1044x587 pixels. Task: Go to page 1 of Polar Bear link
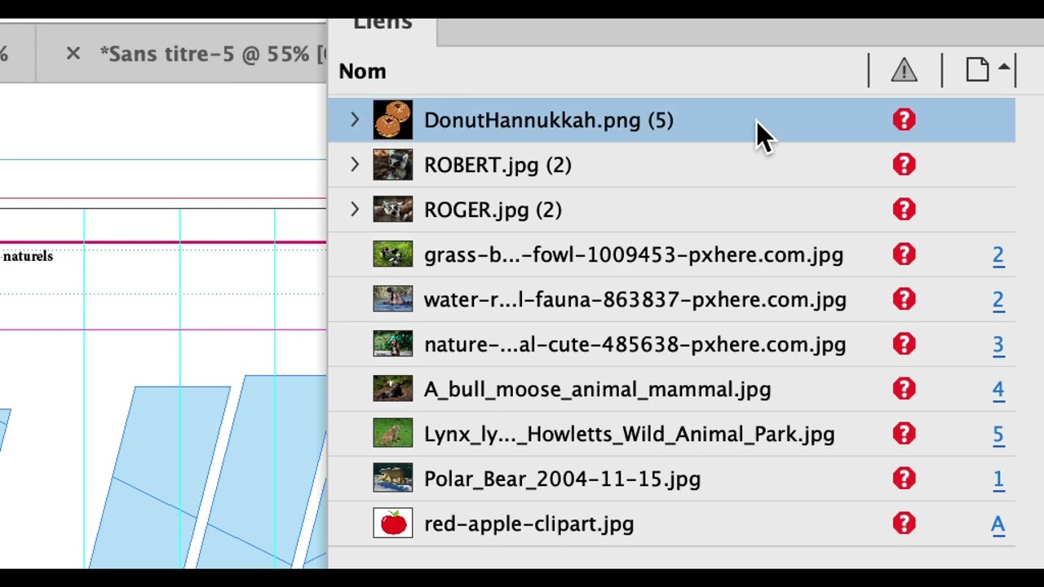[x=998, y=479]
